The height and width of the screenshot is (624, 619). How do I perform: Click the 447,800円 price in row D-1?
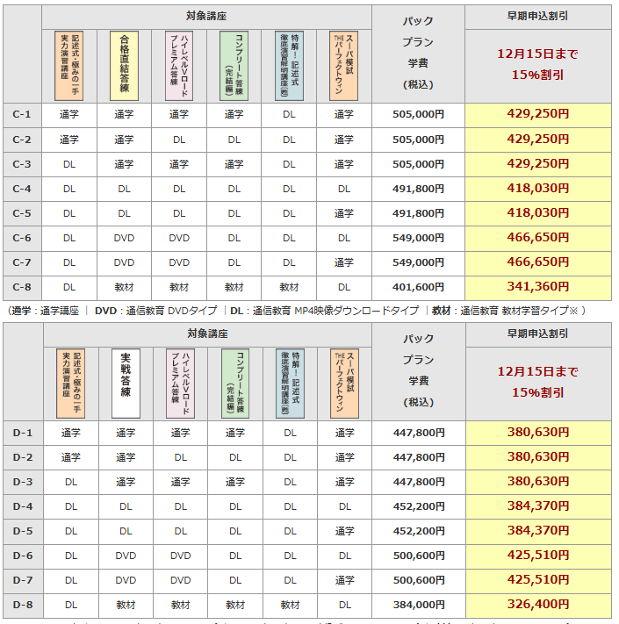coord(419,433)
